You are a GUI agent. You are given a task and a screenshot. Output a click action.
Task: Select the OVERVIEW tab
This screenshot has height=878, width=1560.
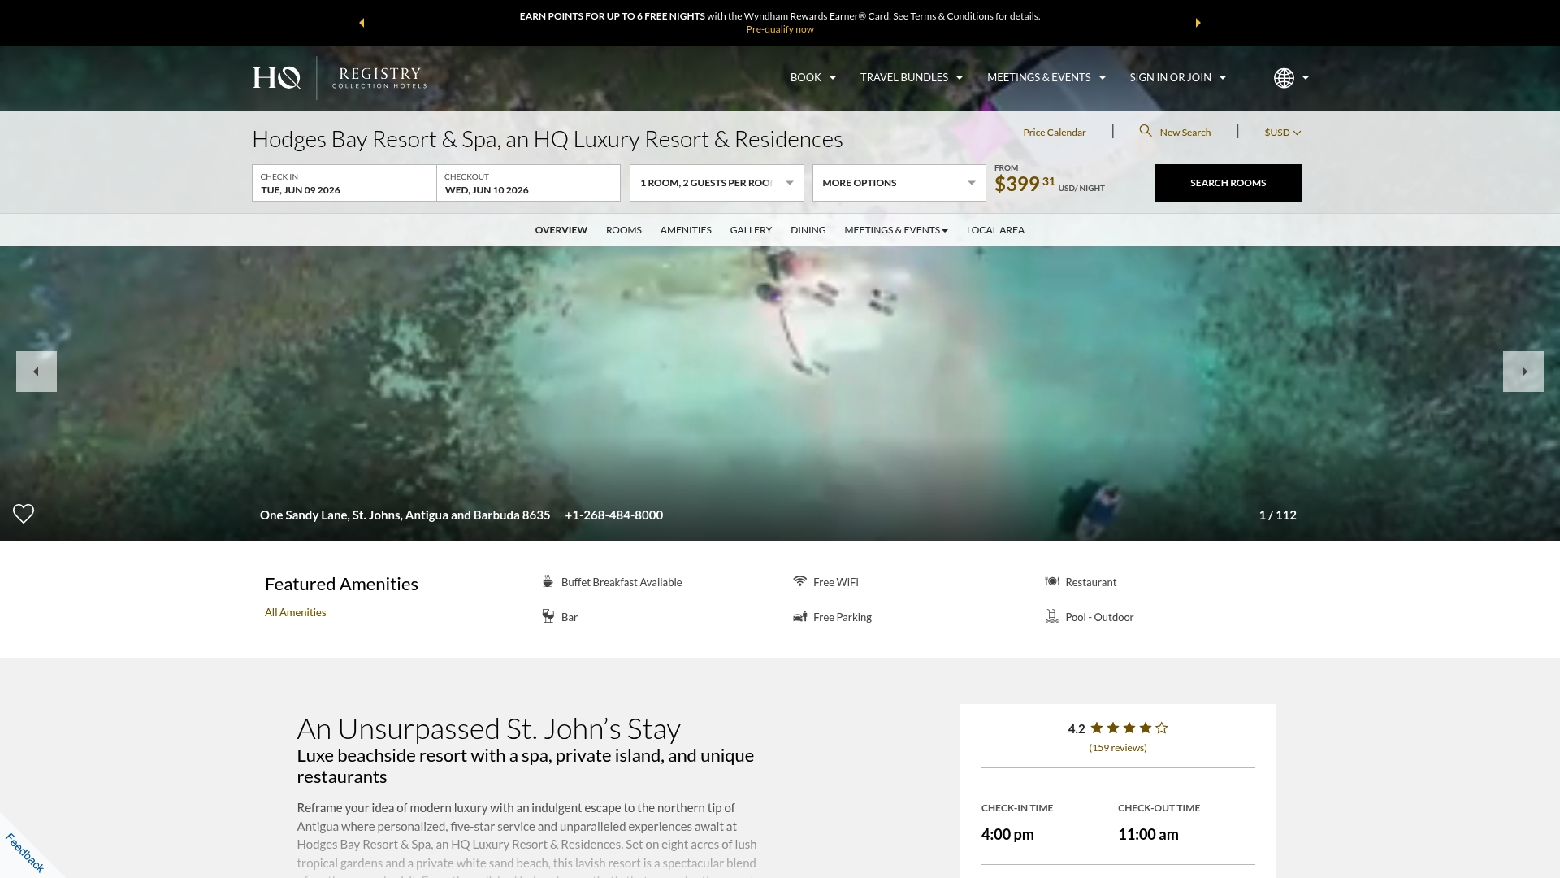click(561, 230)
